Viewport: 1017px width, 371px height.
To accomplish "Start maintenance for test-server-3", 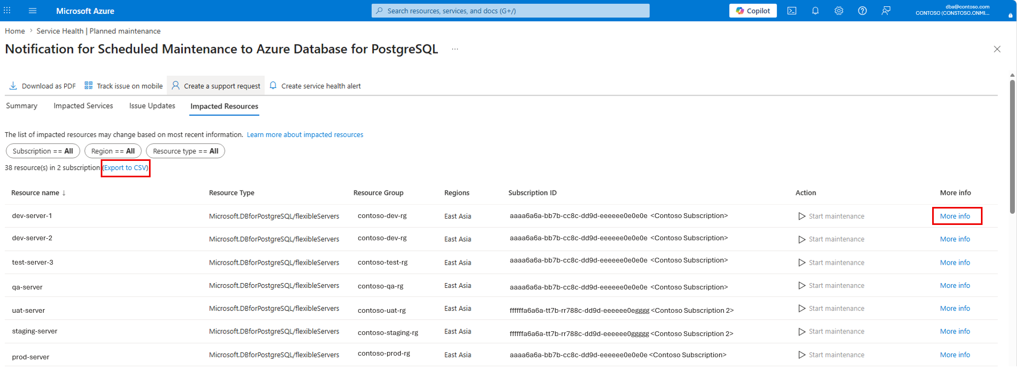I will tap(831, 263).
